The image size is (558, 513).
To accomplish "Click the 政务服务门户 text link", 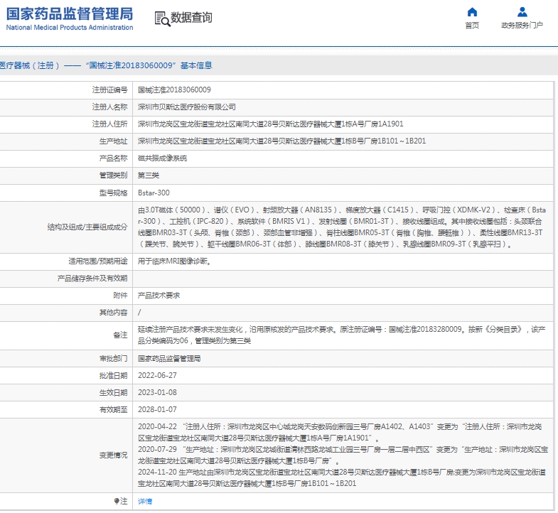I will tap(522, 26).
